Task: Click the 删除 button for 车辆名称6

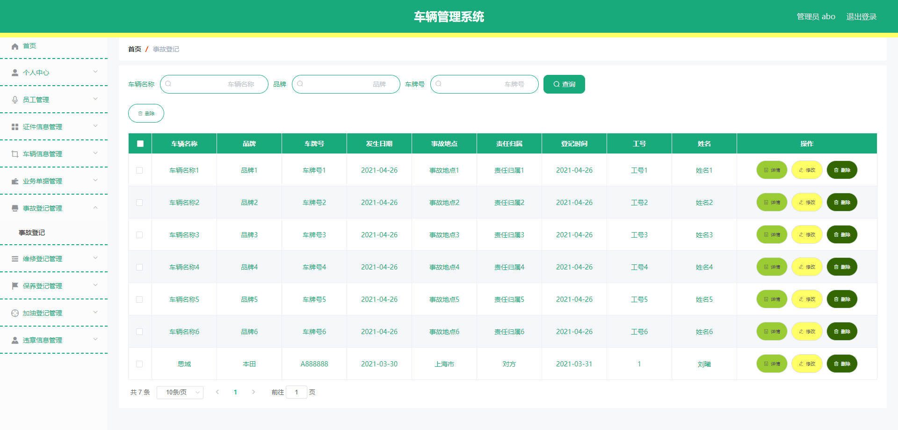Action: click(842, 332)
